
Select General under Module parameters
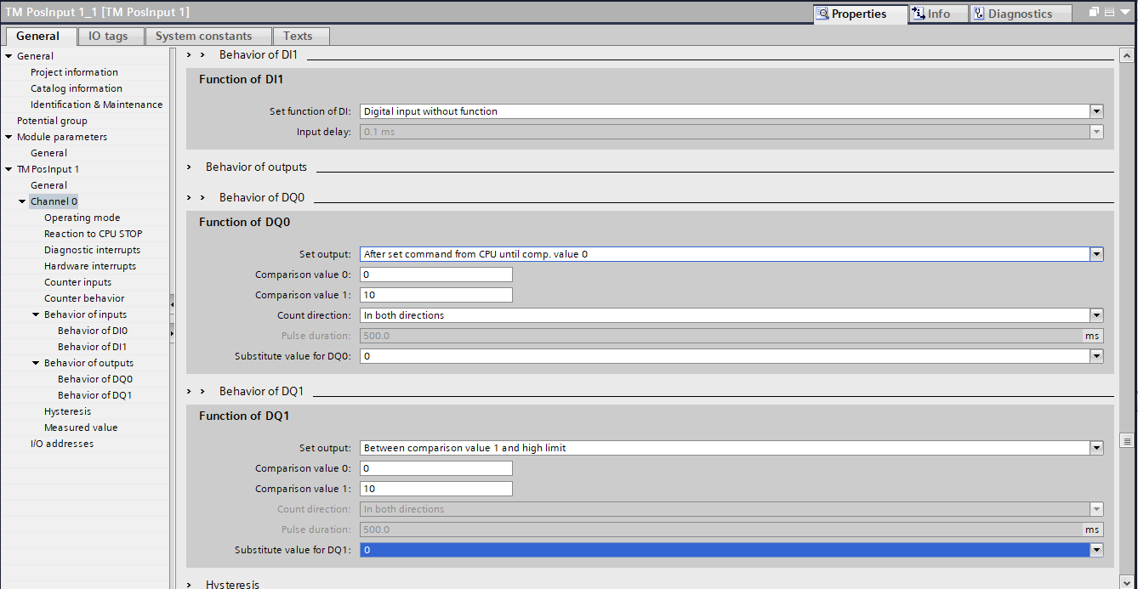point(48,153)
